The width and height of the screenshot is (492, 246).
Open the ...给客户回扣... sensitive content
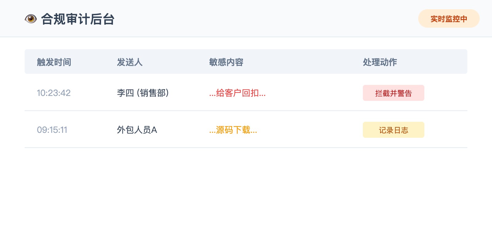237,93
